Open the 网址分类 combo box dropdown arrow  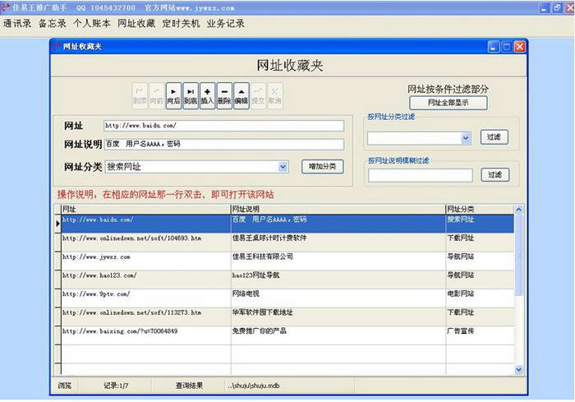click(x=283, y=167)
